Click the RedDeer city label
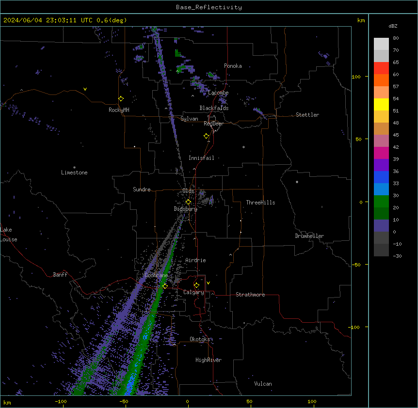Viewport: 418px width, 408px height. pos(213,124)
